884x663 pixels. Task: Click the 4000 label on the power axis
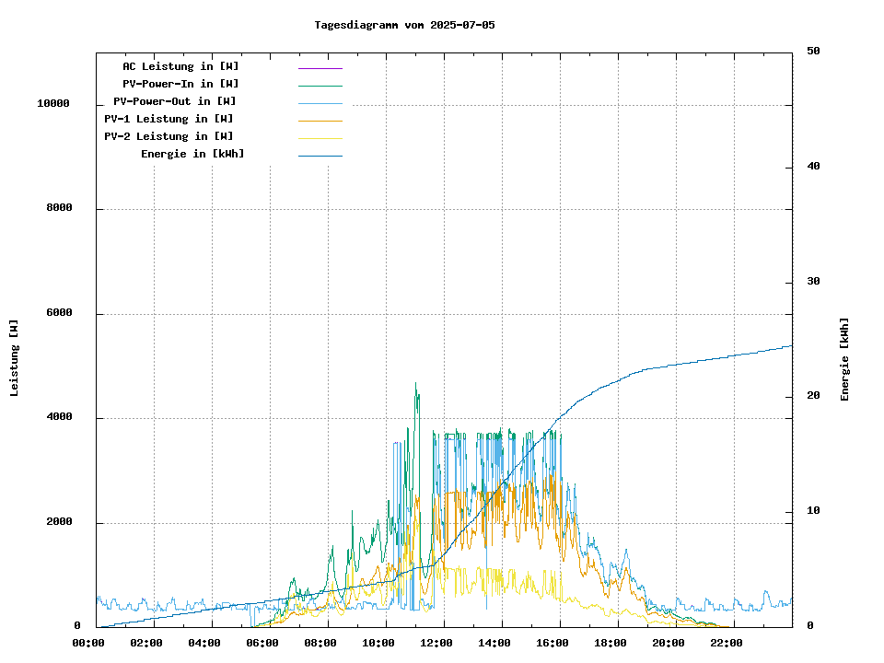pos(59,418)
